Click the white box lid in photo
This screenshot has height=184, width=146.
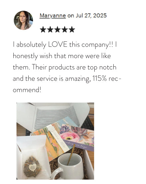pyautogui.click(x=53, y=109)
